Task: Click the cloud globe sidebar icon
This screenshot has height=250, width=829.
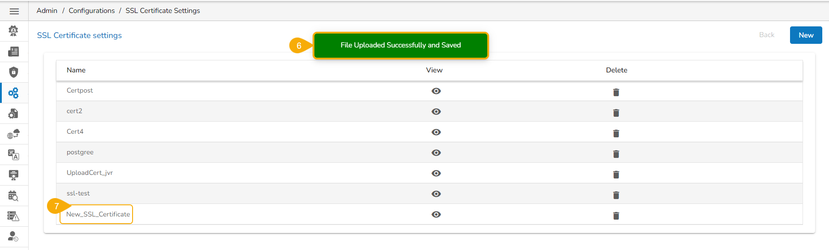Action: coord(14,134)
